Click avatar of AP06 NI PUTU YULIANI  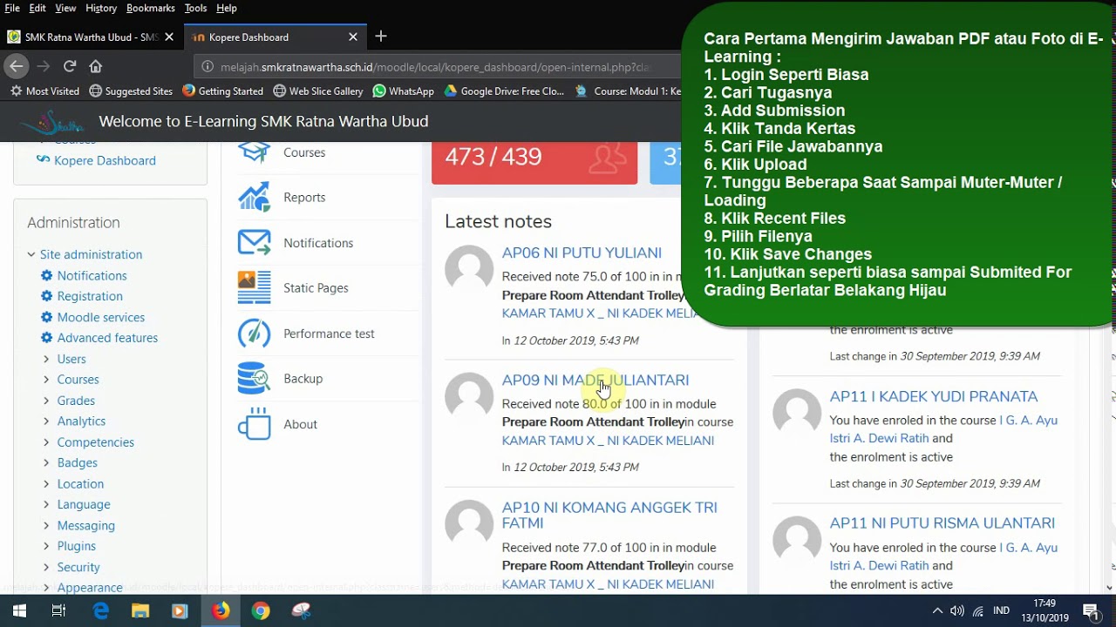coord(469,270)
